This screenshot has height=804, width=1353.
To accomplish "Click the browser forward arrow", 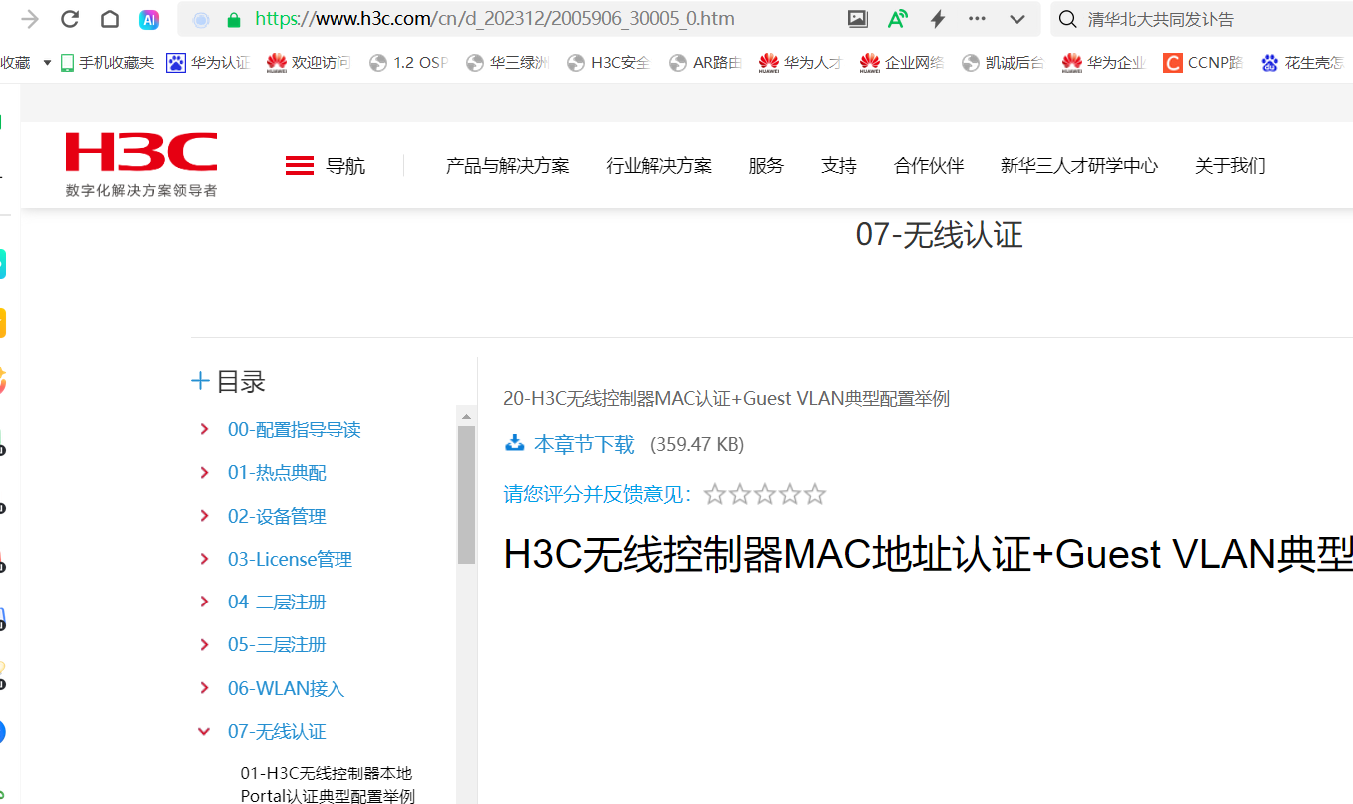I will (30, 19).
